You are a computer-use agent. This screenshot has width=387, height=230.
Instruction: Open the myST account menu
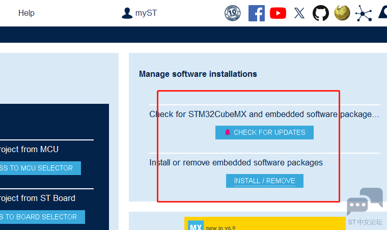point(139,13)
